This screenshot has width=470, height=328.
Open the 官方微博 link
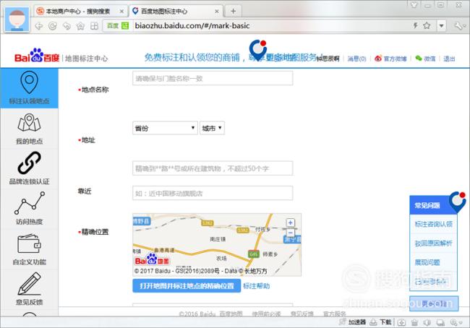(390, 59)
